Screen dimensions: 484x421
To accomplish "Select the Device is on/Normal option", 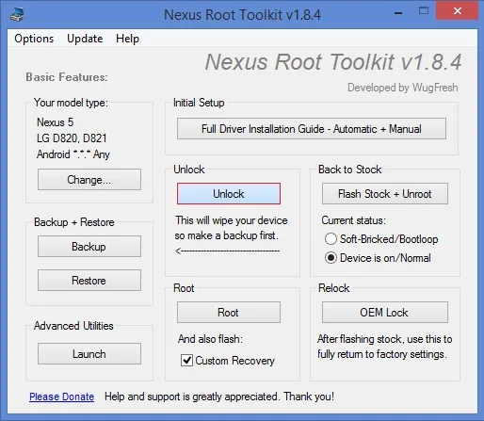I will (331, 258).
